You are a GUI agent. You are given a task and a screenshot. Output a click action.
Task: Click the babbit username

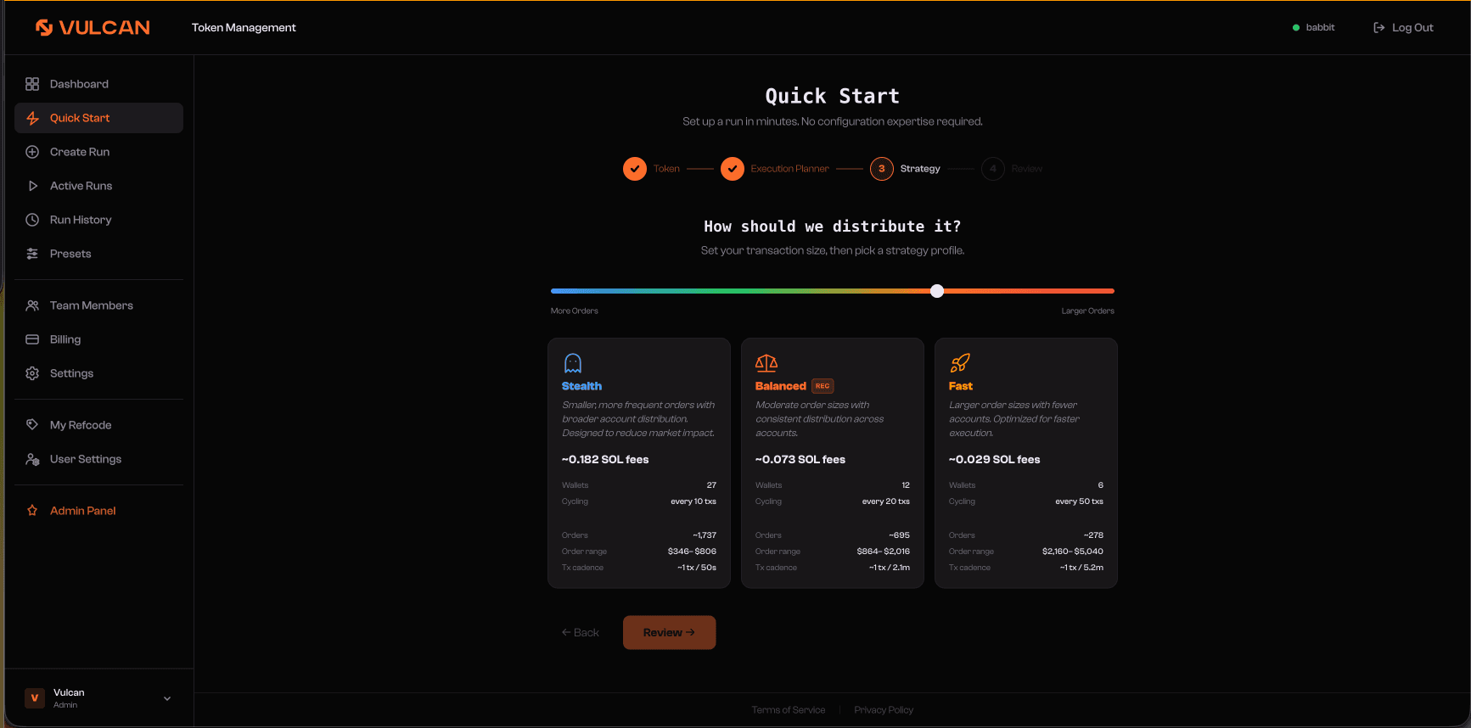click(x=1320, y=28)
